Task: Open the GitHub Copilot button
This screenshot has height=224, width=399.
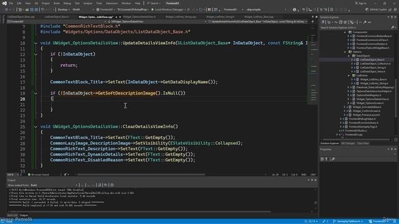Action: click(377, 9)
